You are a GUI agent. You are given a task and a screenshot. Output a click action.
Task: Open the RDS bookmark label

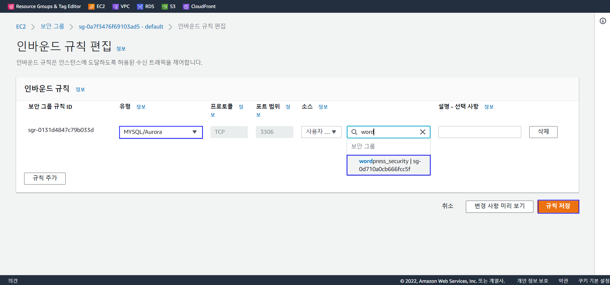point(150,6)
